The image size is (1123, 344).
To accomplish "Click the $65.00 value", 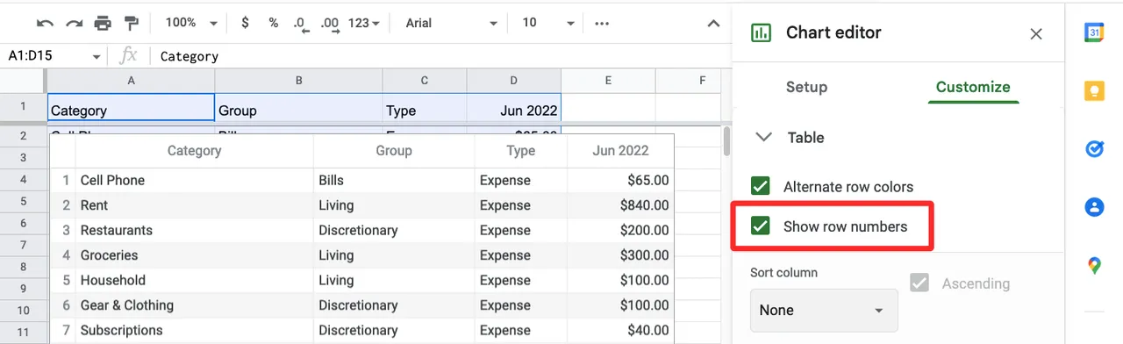I will coord(648,180).
